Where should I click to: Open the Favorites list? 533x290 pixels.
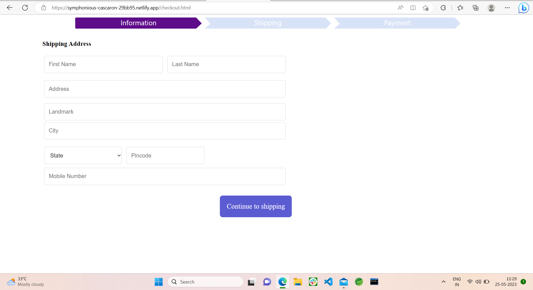(x=460, y=7)
